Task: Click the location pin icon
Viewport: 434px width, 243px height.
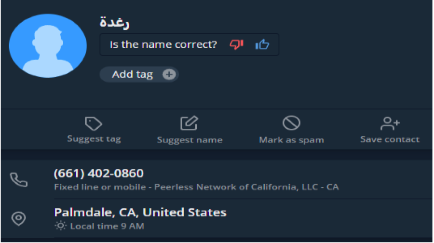Action: point(19,218)
